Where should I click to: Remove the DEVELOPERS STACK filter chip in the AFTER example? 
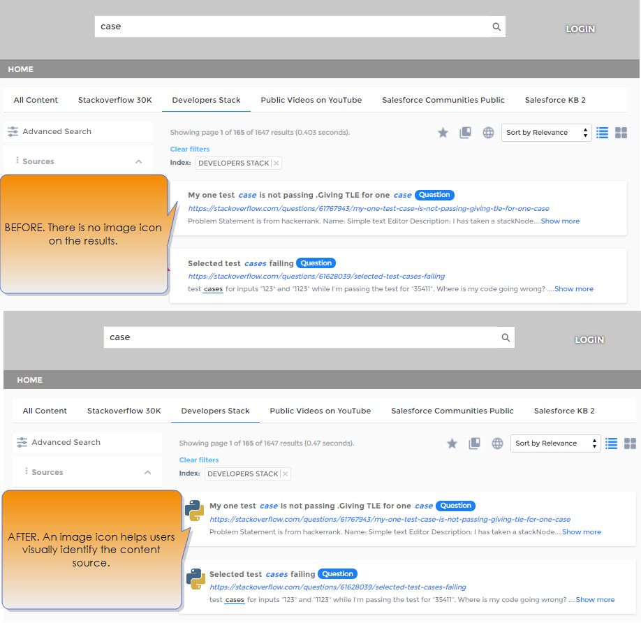[286, 474]
